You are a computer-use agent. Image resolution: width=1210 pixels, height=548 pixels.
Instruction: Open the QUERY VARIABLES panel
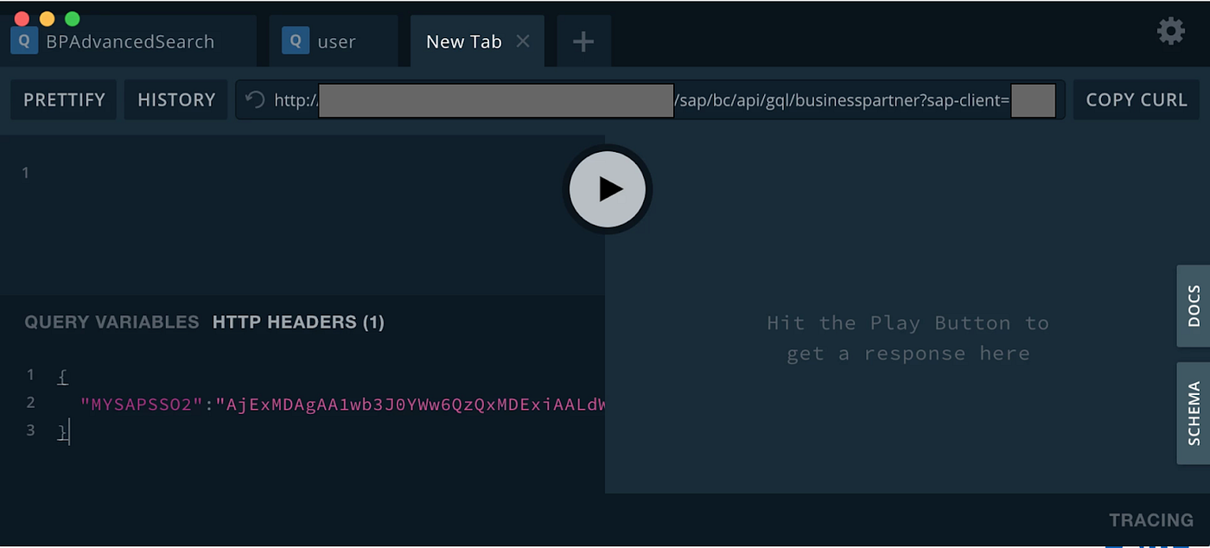(111, 322)
